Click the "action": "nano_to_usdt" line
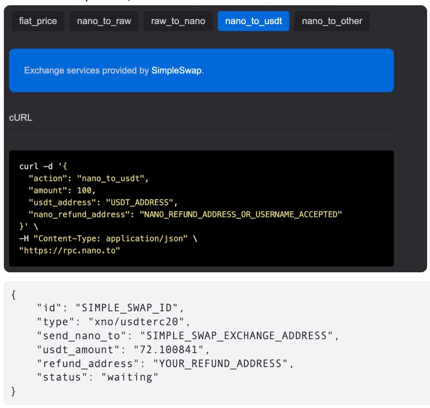The image size is (430, 408). (89, 178)
